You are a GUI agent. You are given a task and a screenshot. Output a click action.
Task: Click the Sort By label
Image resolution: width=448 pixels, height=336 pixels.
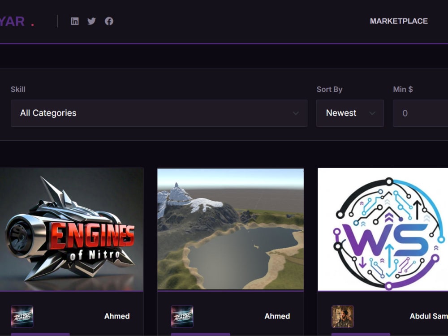(x=329, y=90)
